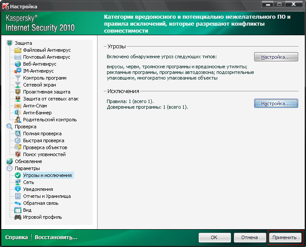Click the Отмена button
Viewport: 306px width, 247px height.
250,237
